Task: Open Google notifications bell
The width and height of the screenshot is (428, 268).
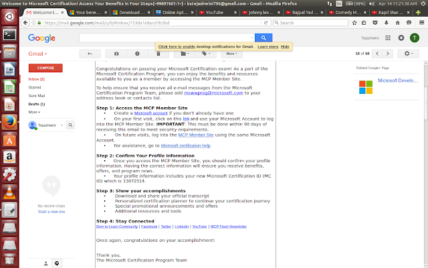Action: [x=401, y=38]
